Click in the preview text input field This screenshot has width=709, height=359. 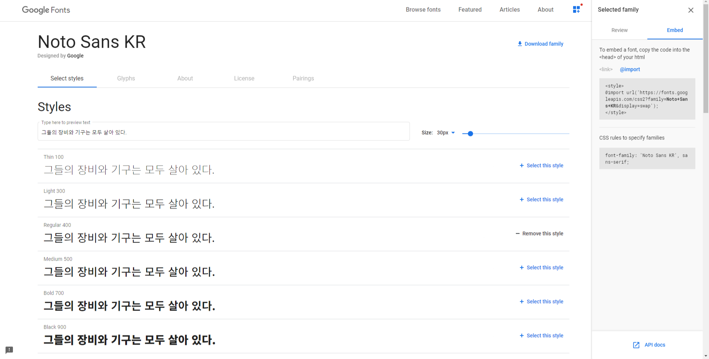tap(224, 132)
